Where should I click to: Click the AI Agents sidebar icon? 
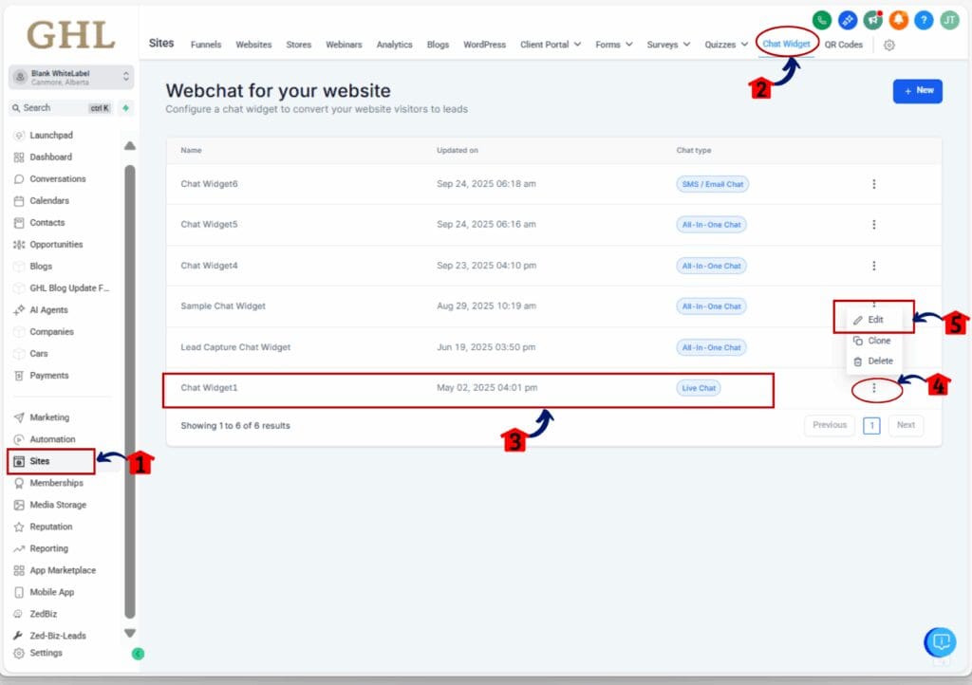21,309
